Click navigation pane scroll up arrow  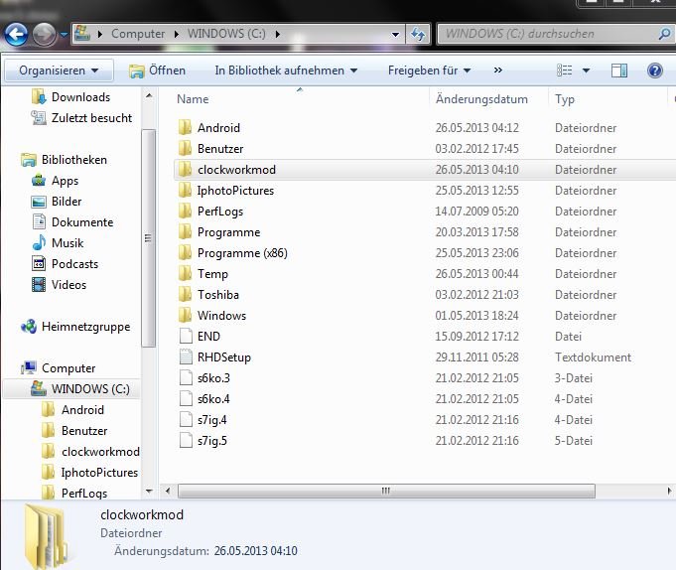[149, 95]
